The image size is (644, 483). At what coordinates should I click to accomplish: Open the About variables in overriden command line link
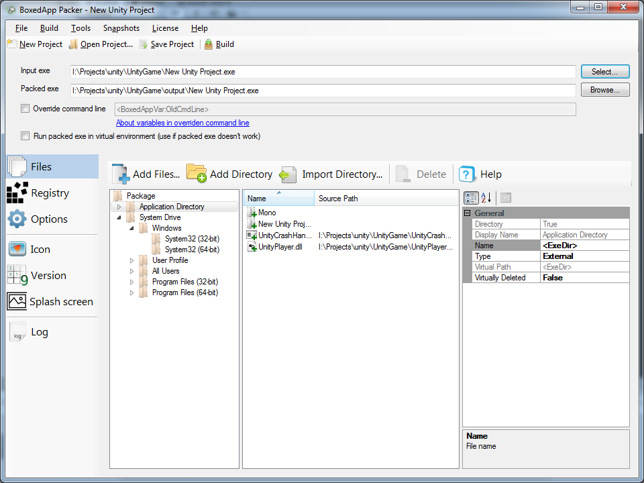pyautogui.click(x=182, y=123)
